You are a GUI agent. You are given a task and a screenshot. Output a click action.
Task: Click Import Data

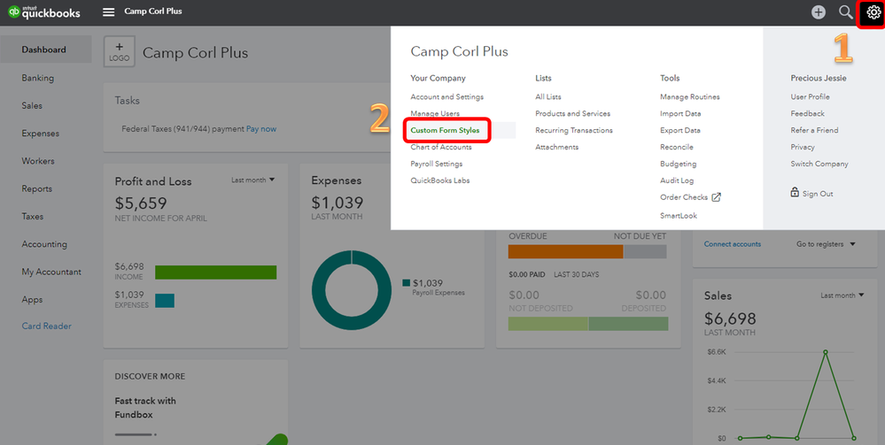(680, 113)
